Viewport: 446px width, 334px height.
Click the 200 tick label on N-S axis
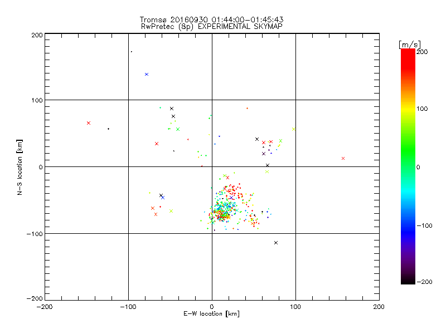37,35
